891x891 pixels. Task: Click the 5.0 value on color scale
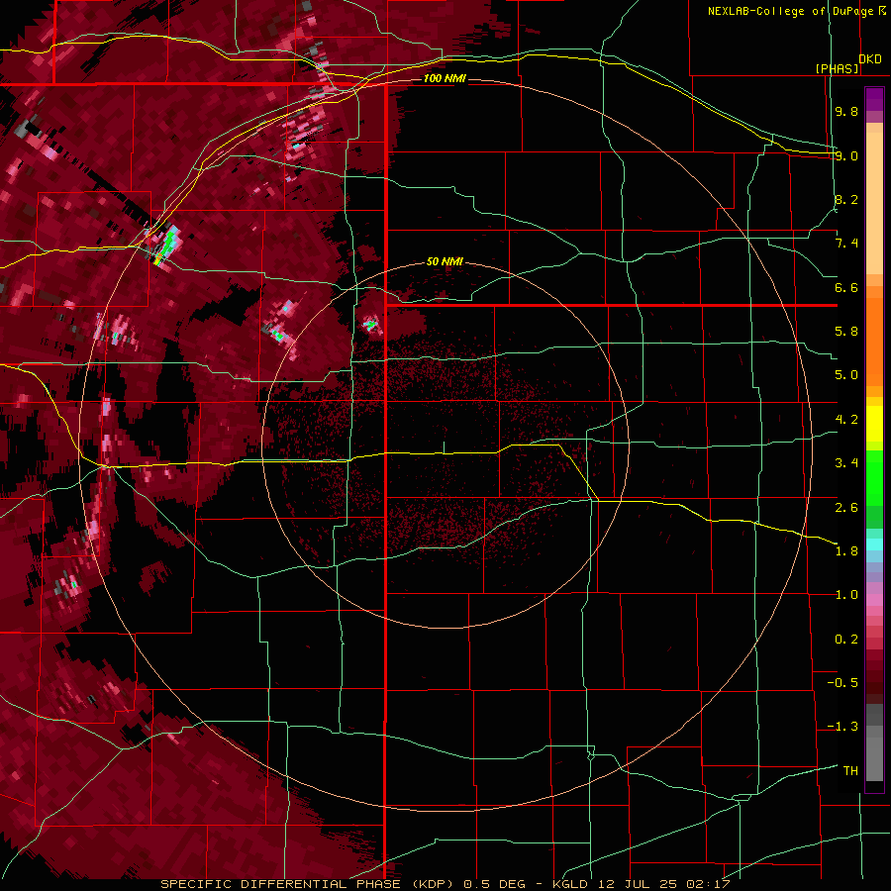(846, 375)
